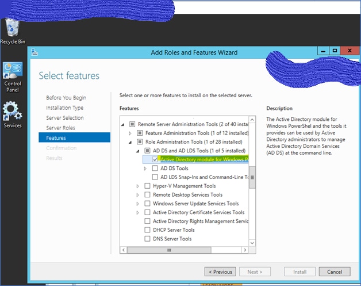Click the horizontal scrollbar thumb in features list
Screen dimensions: 361x286
coord(169,250)
